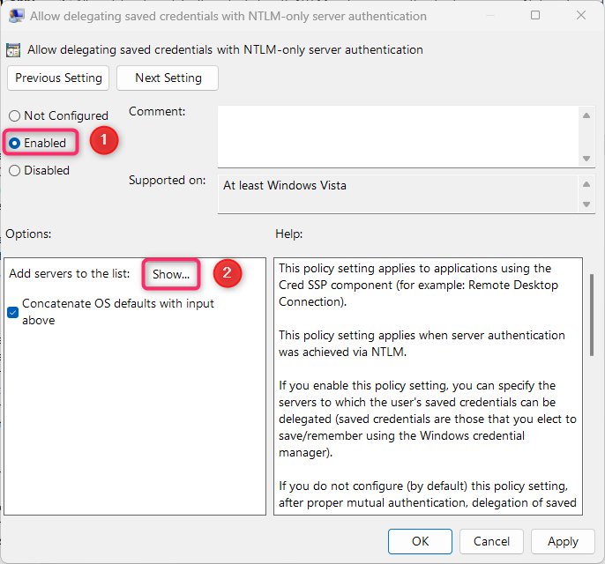Apply the policy changes
Image resolution: width=605 pixels, height=564 pixels.
[x=563, y=541]
